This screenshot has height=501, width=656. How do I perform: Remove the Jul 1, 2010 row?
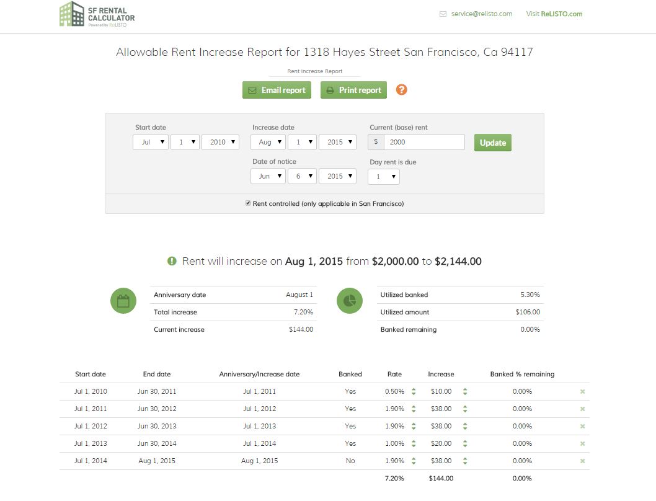pyautogui.click(x=582, y=392)
